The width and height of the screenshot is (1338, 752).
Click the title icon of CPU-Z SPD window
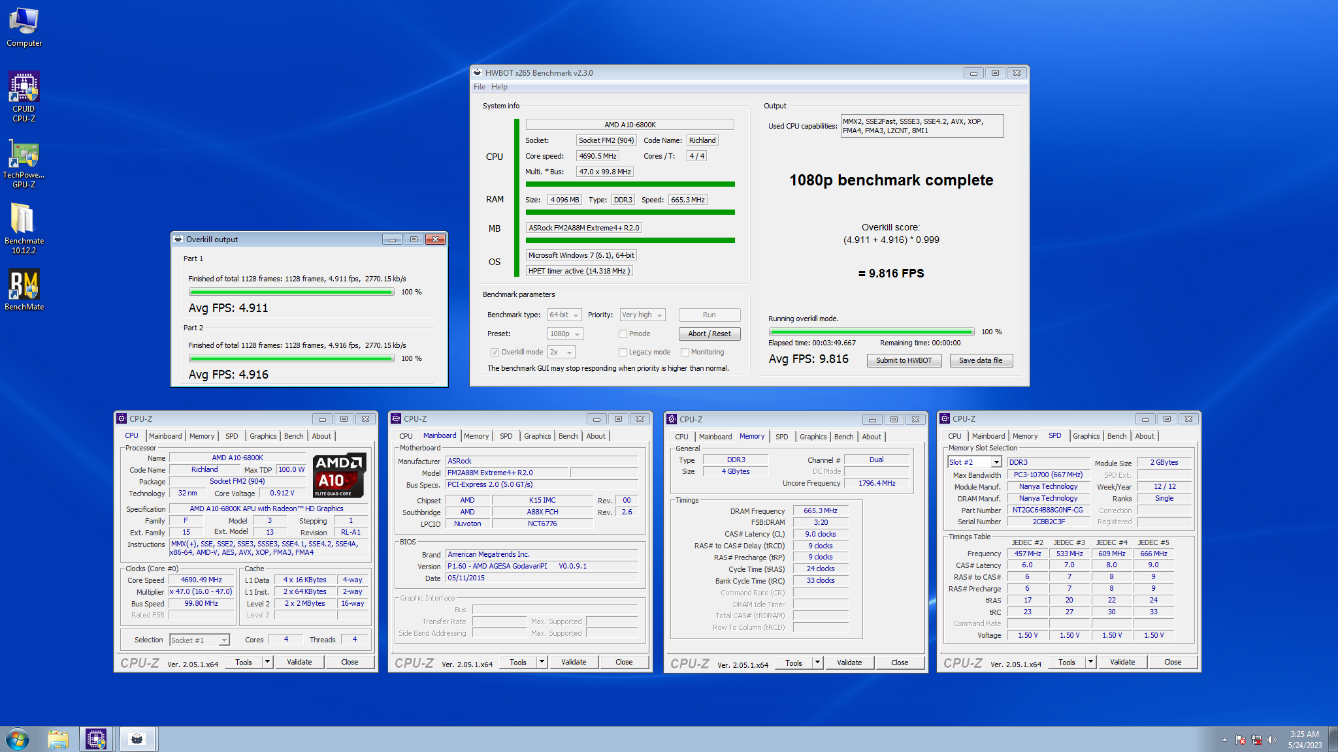click(x=944, y=418)
